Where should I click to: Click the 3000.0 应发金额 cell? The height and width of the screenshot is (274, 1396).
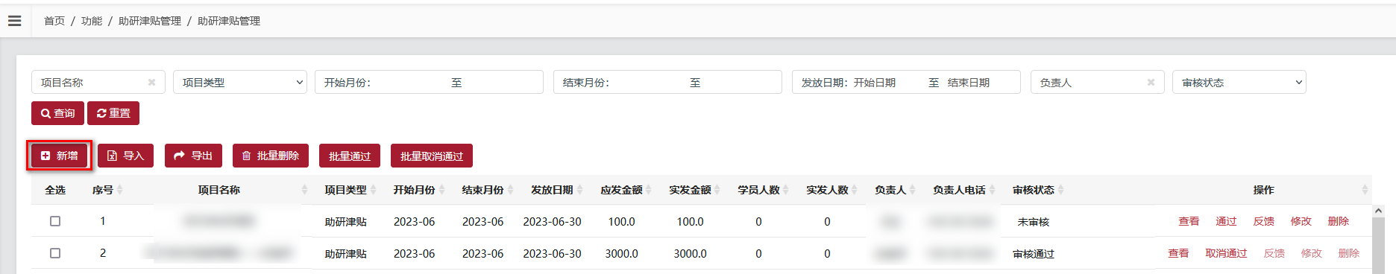pos(621,253)
